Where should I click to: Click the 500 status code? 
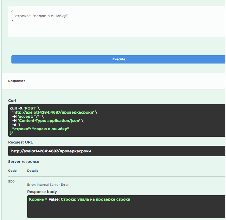point(11,182)
